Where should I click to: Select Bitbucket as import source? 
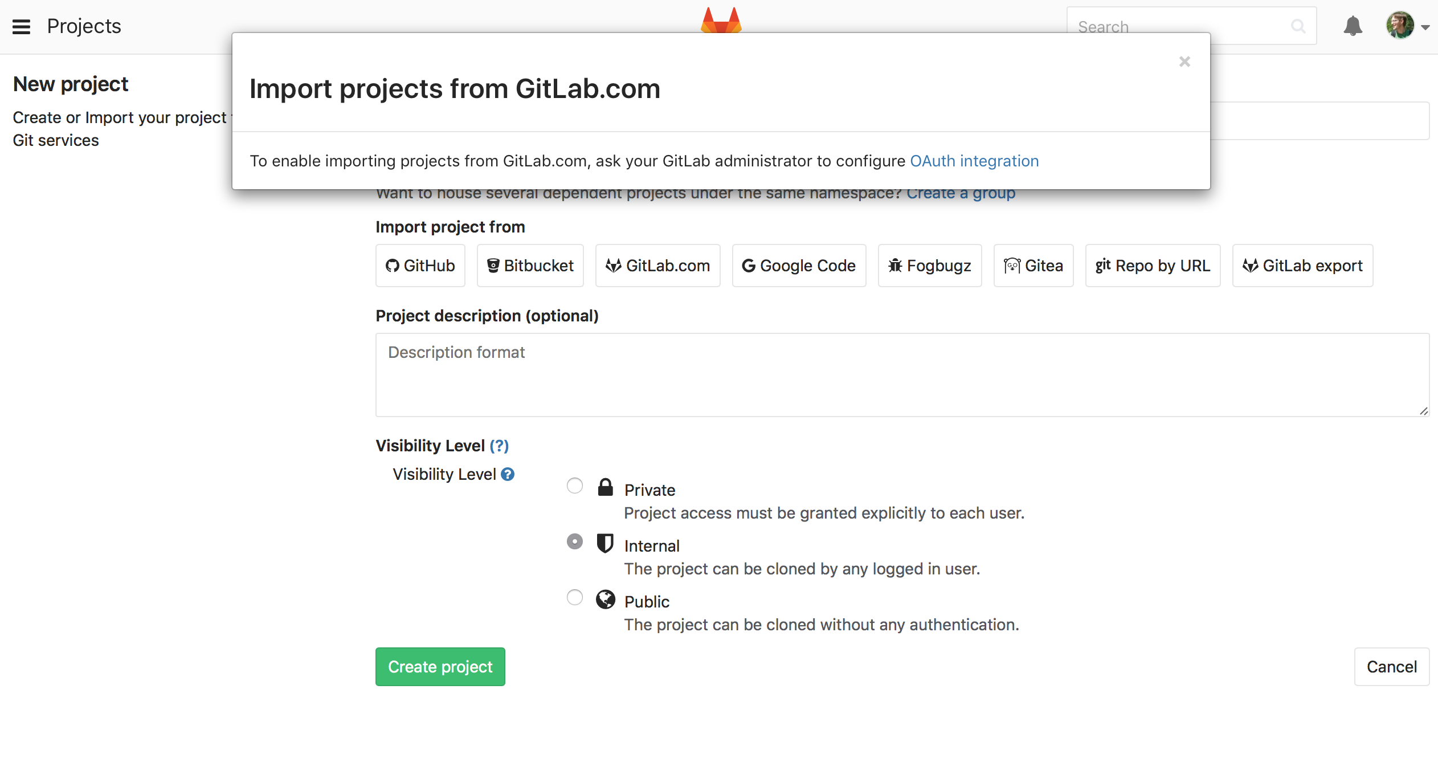coord(529,265)
